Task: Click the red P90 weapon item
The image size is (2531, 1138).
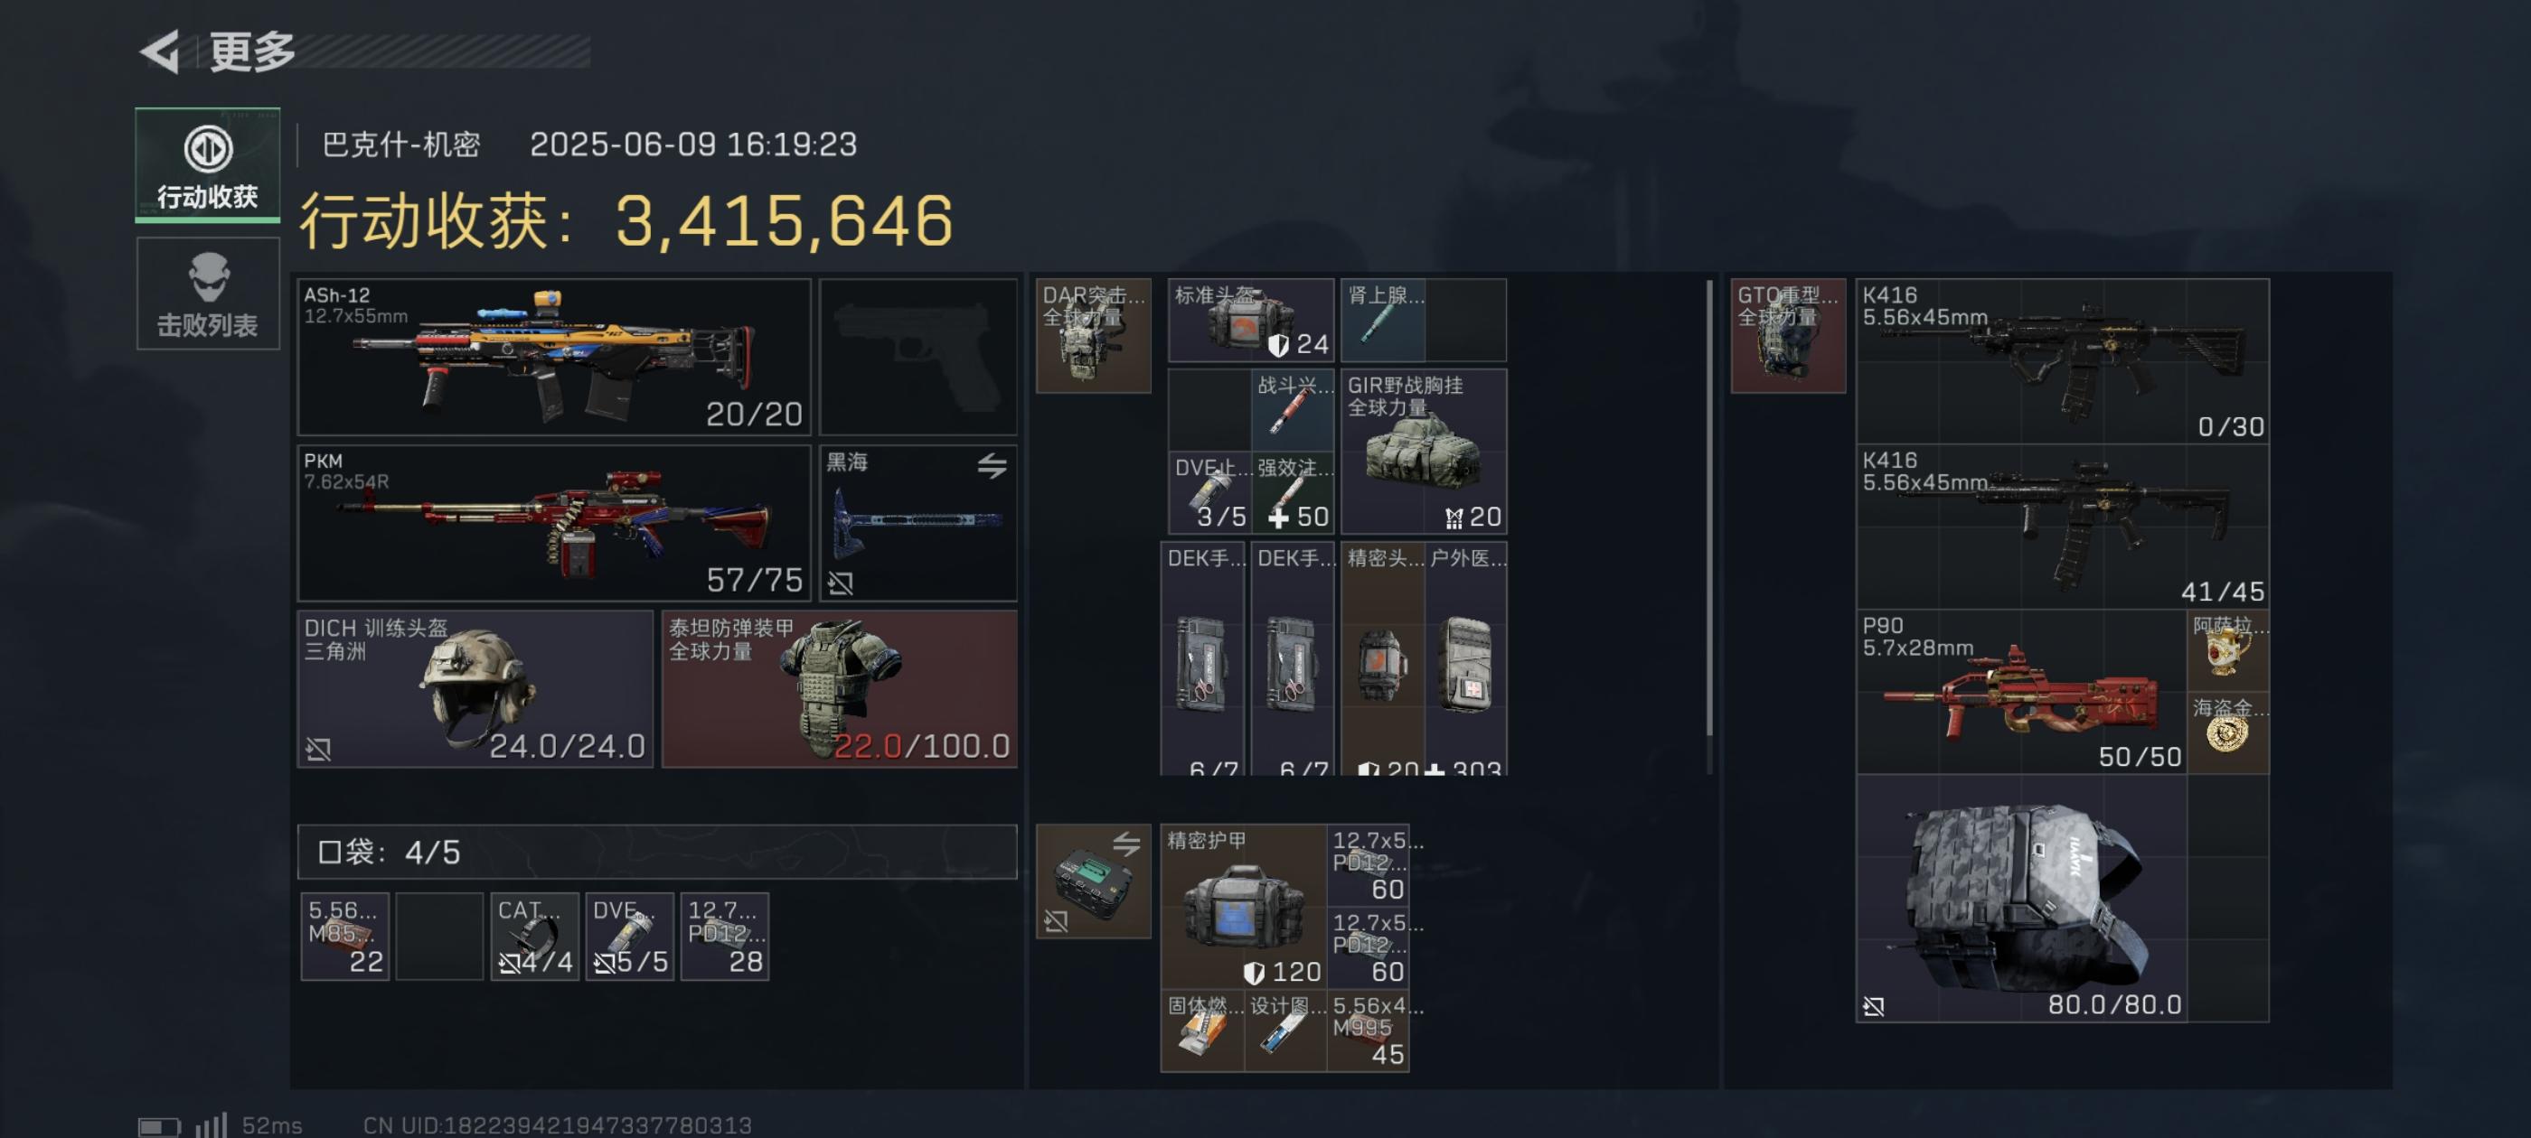Action: pos(2021,691)
